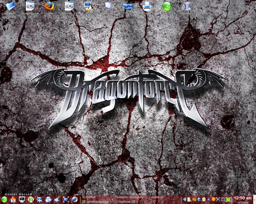The height and width of the screenshot is (204, 256).
Task: Open the network connections panel icon
Action: [66, 199]
